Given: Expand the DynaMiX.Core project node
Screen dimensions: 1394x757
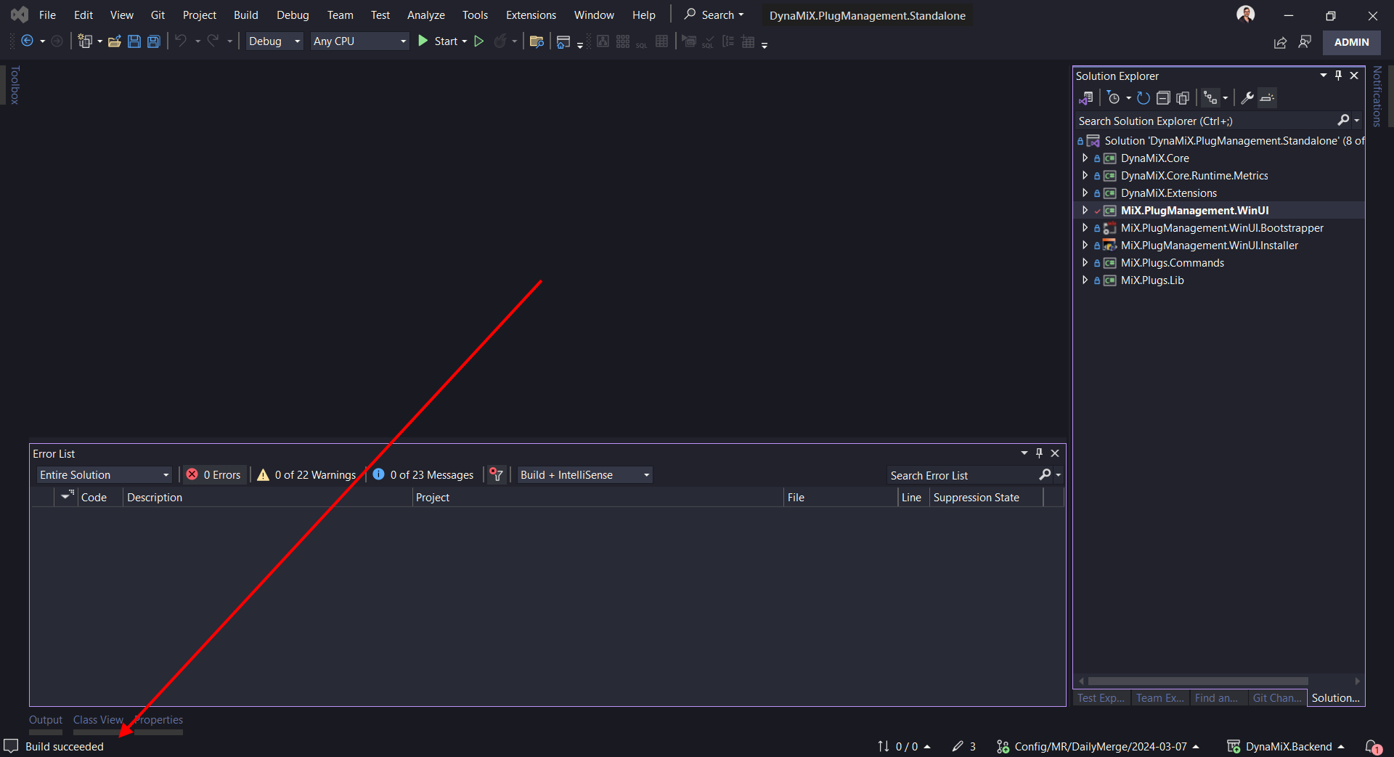Looking at the screenshot, I should pos(1085,158).
